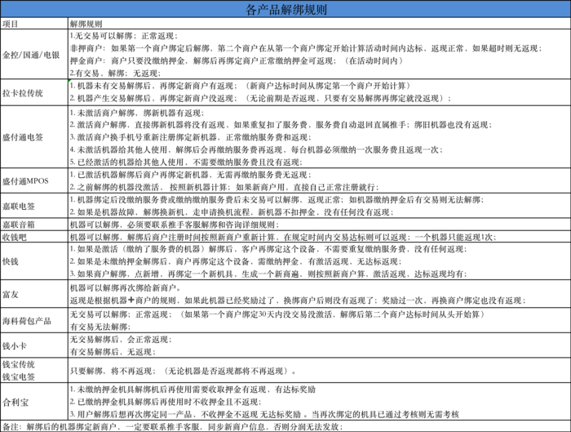Select 海科荷包产品 rules cell
Screen dimensions: 571x432
[319, 320]
